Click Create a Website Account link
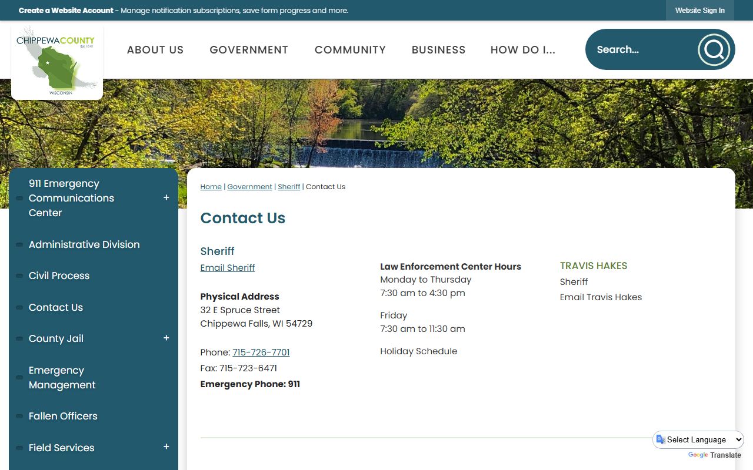The height and width of the screenshot is (470, 753). tap(66, 11)
